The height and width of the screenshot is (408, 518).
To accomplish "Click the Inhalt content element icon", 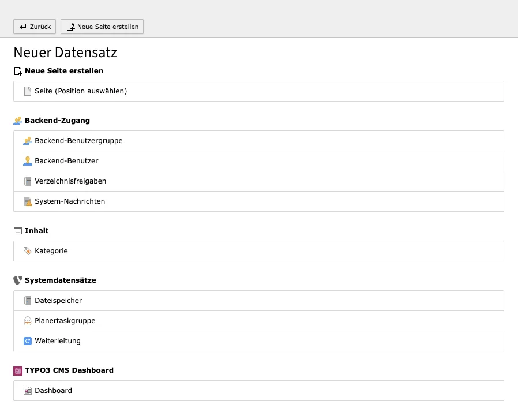I will click(17, 230).
